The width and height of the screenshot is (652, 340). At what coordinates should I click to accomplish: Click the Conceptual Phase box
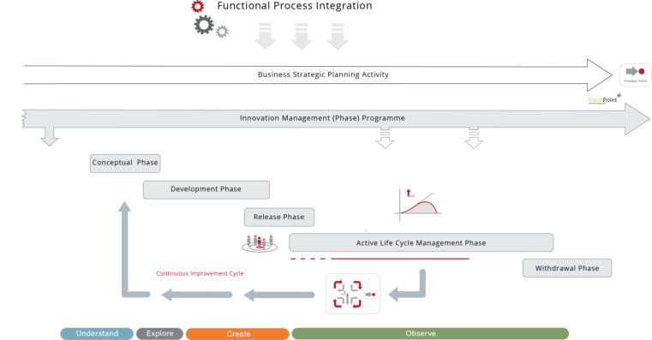point(125,163)
